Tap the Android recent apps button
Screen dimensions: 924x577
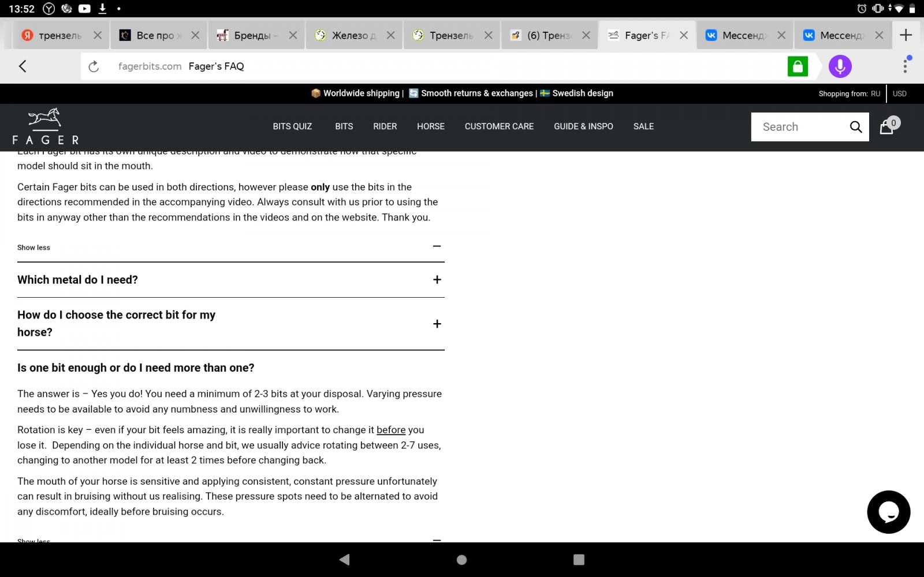[x=579, y=560]
